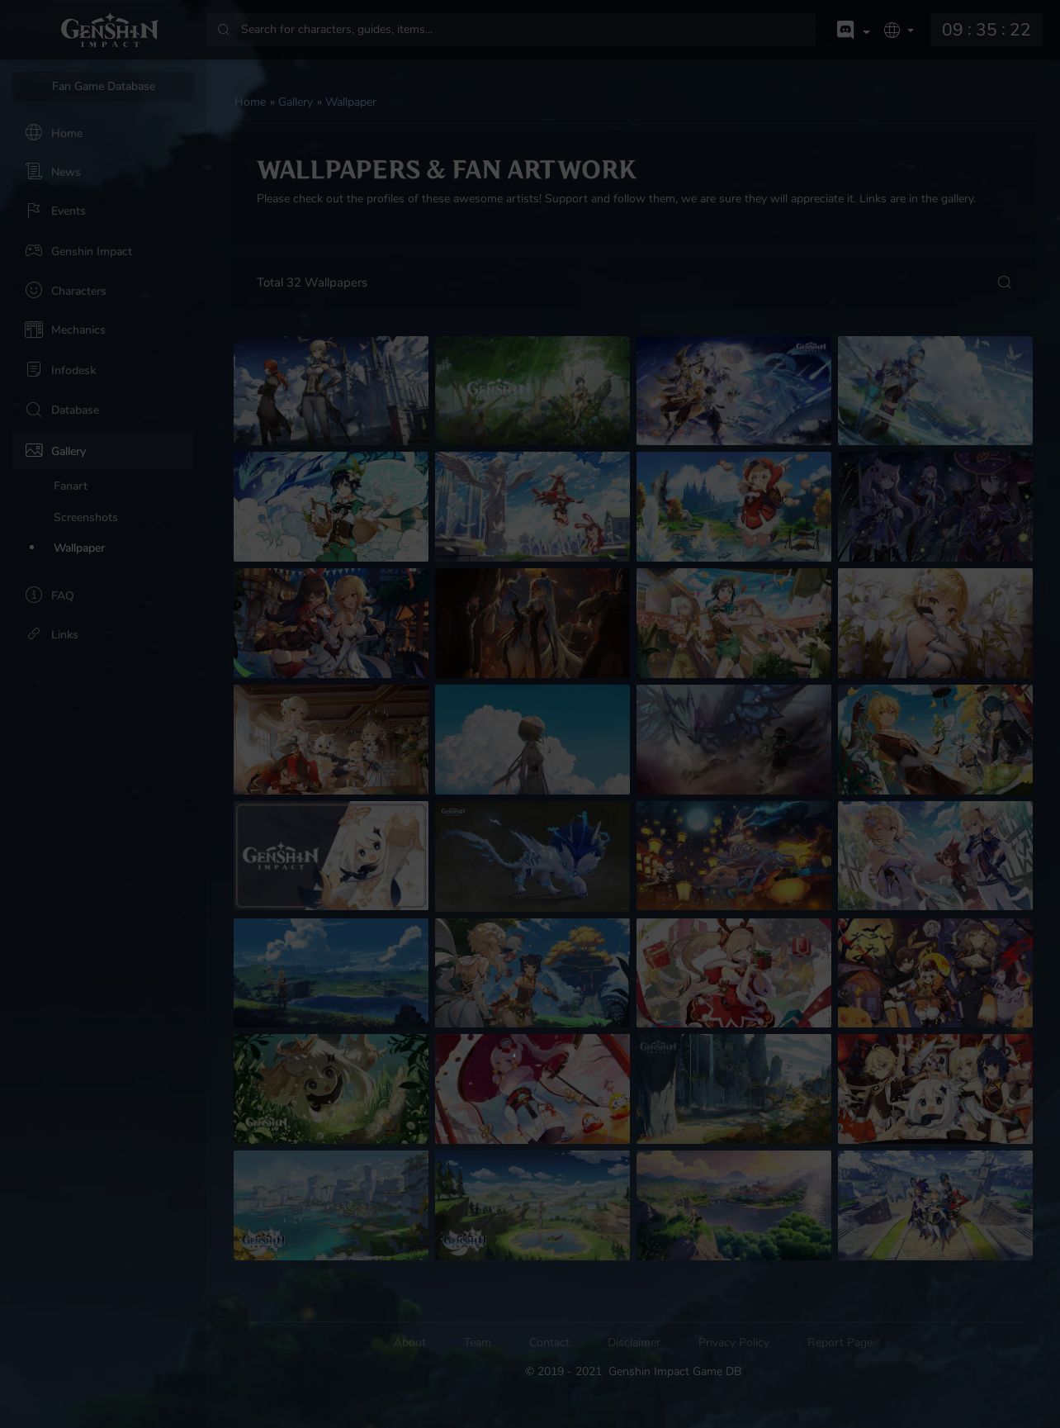Open the Contact footer link
1060x1428 pixels.
tap(549, 1342)
